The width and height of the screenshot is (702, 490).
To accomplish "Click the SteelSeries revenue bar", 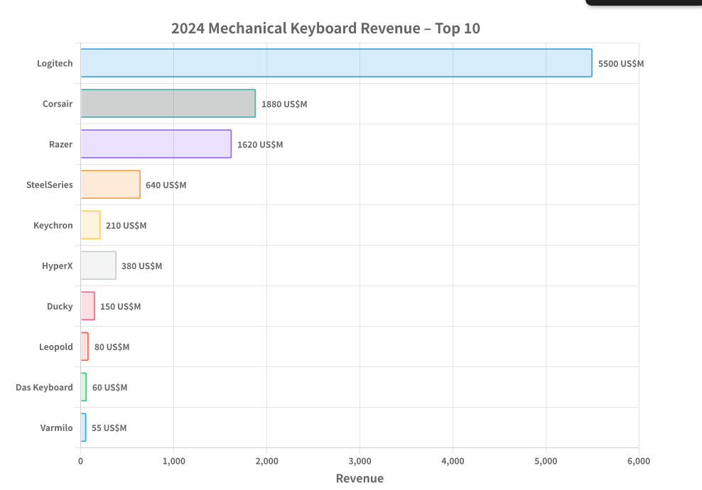I will coord(110,185).
